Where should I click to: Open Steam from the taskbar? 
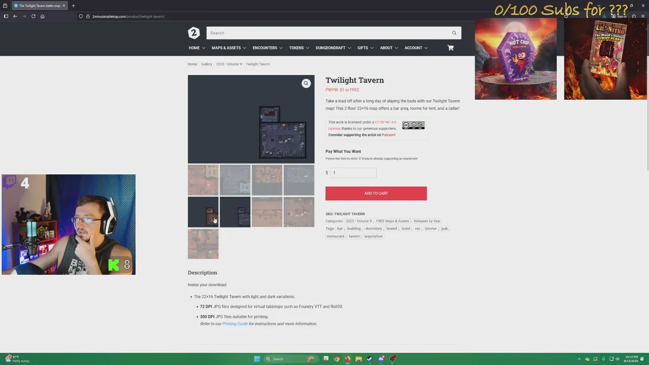(x=370, y=359)
